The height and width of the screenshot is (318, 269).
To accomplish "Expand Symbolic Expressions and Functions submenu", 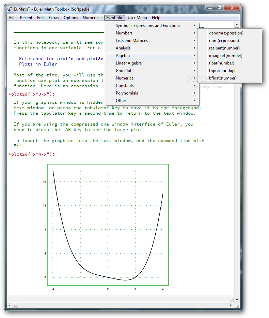I will tap(152, 26).
